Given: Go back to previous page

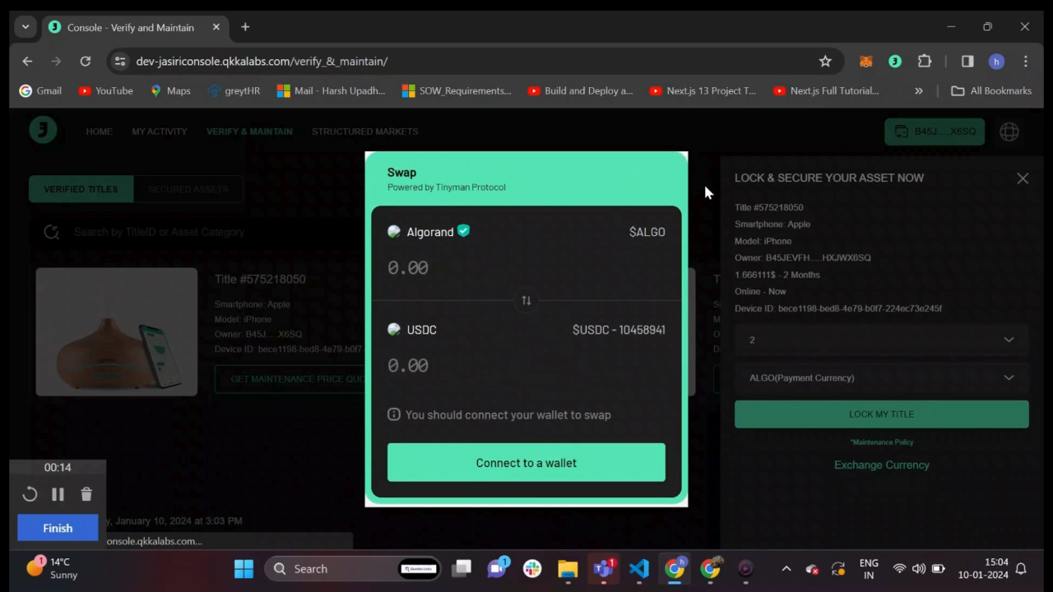Looking at the screenshot, I should point(27,61).
